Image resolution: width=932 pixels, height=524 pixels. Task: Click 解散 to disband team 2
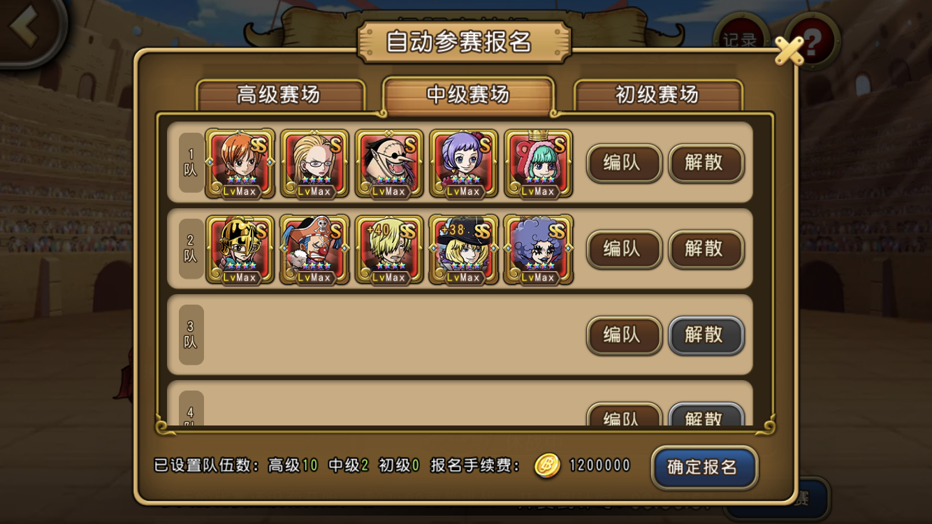point(706,249)
